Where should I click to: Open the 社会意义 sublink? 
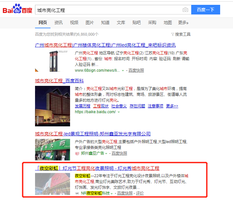119,106
